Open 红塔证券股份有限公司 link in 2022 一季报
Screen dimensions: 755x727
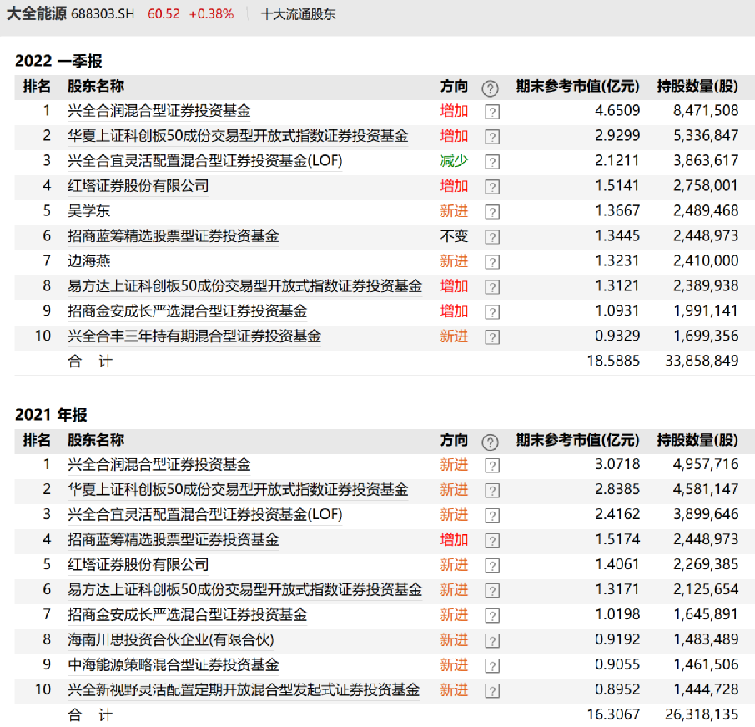(138, 186)
